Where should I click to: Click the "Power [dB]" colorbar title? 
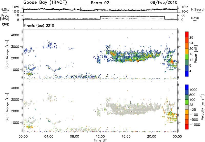click(x=196, y=54)
